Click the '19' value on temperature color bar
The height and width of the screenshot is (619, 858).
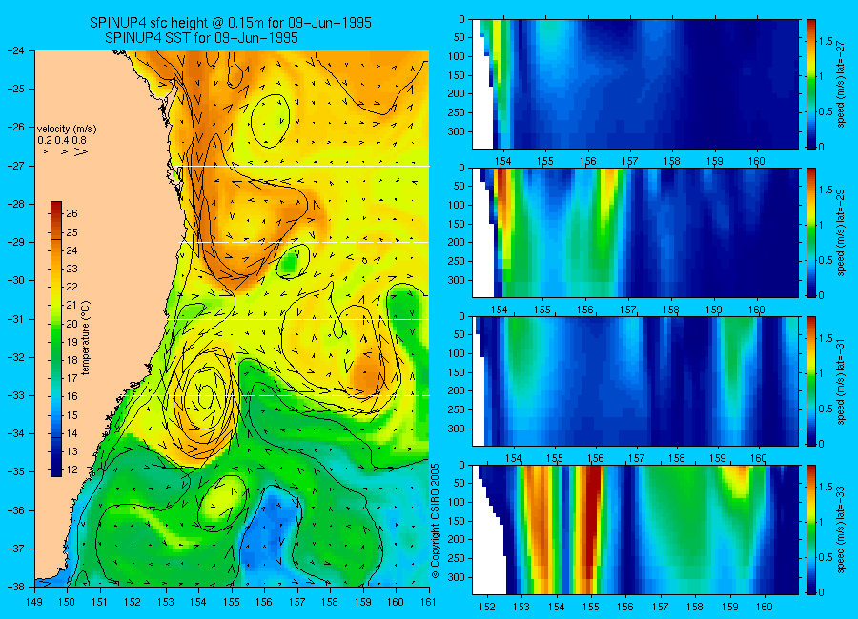(72, 342)
